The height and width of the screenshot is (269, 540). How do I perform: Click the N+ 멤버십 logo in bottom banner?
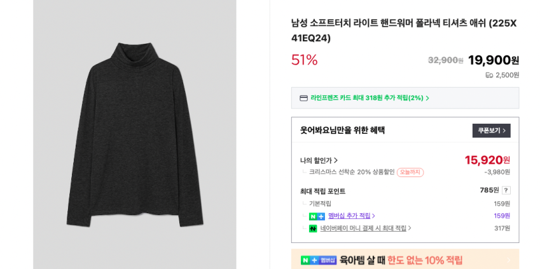319,260
